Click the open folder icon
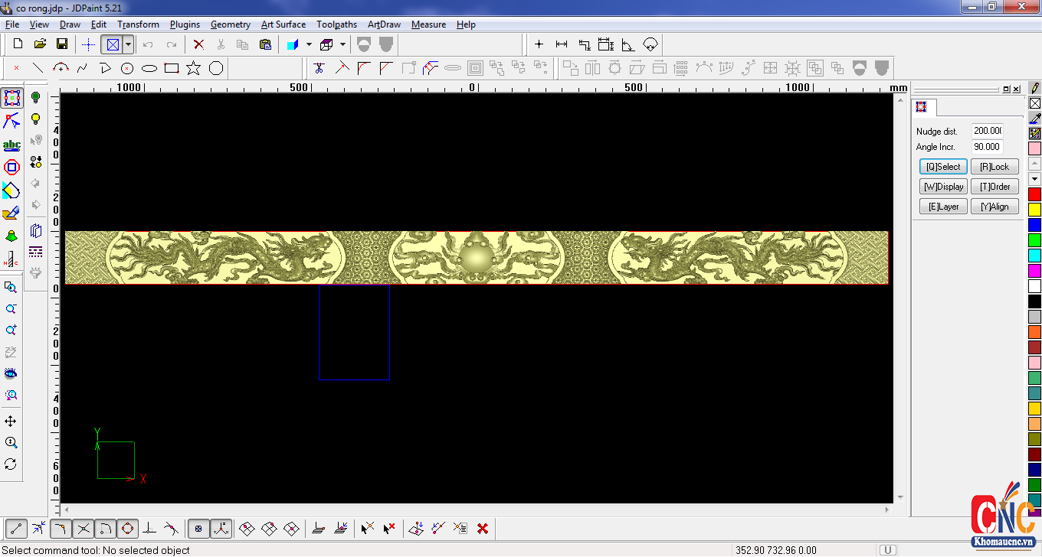This screenshot has width=1042, height=557. (x=40, y=44)
